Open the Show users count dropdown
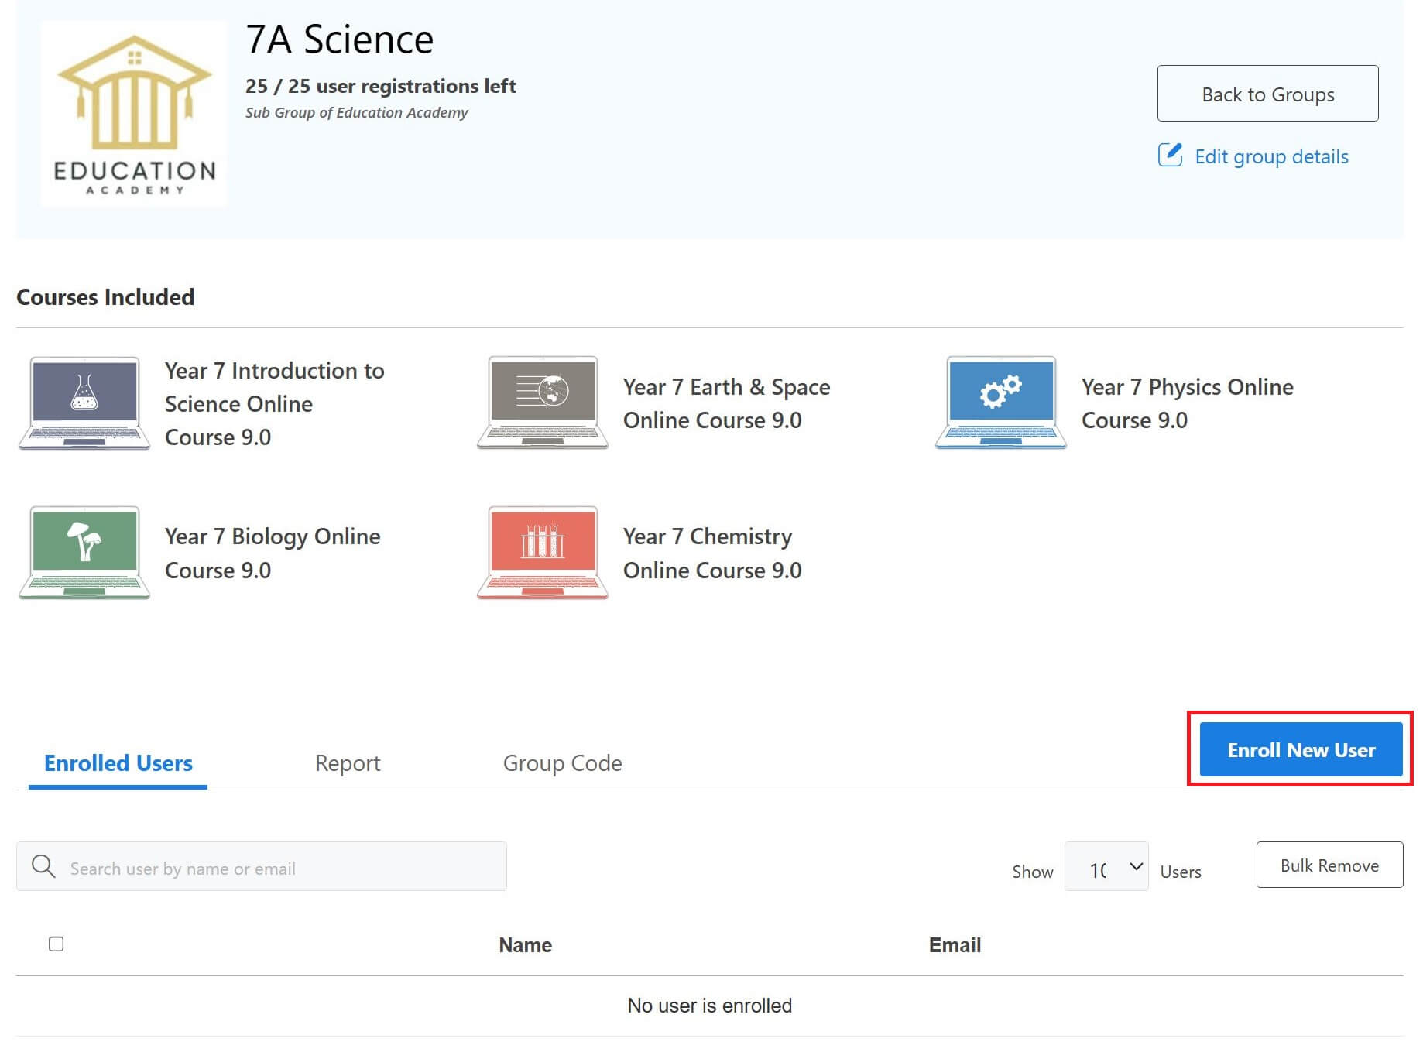The height and width of the screenshot is (1052, 1423). pyautogui.click(x=1106, y=867)
